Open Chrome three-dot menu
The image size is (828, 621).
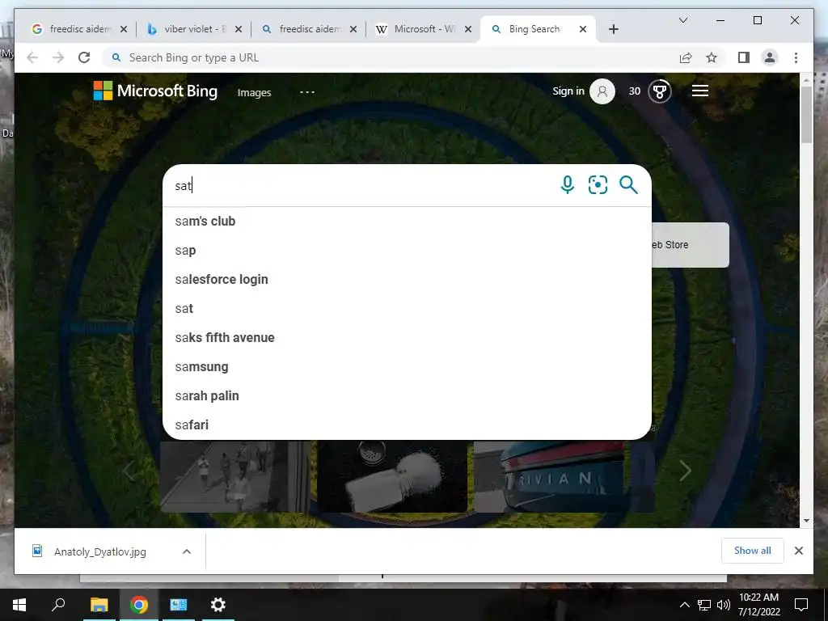click(x=796, y=57)
